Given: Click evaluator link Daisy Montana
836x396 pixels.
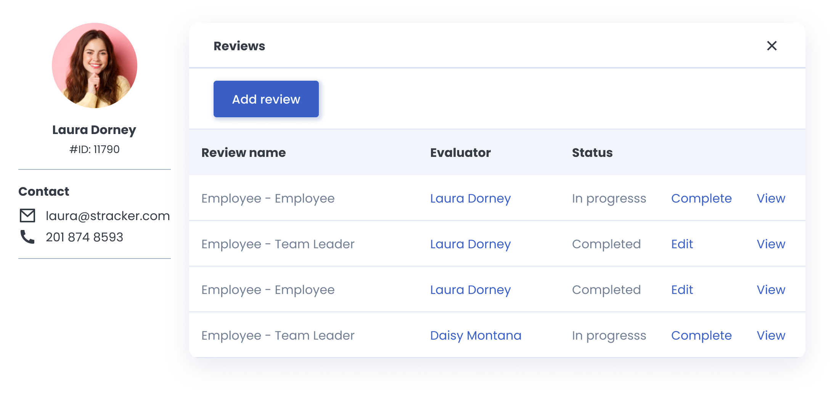Looking at the screenshot, I should 476,335.
